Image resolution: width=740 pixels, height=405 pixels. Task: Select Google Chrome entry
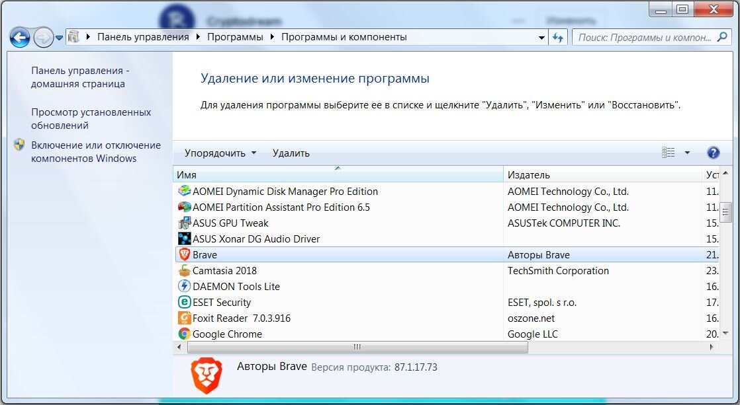click(x=227, y=334)
